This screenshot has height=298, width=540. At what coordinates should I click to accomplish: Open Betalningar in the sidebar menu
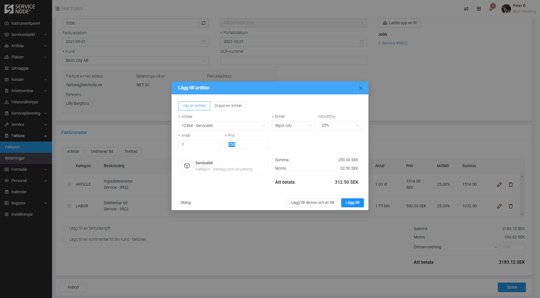[x=15, y=158]
